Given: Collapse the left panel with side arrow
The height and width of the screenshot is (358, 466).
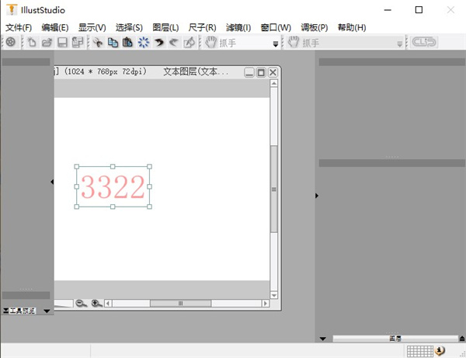Looking at the screenshot, I should point(52,182).
